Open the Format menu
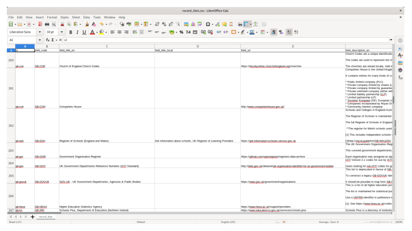This screenshot has width=412, height=231. pyautogui.click(x=52, y=17)
